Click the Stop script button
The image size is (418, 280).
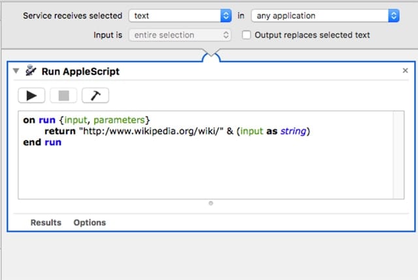63,95
